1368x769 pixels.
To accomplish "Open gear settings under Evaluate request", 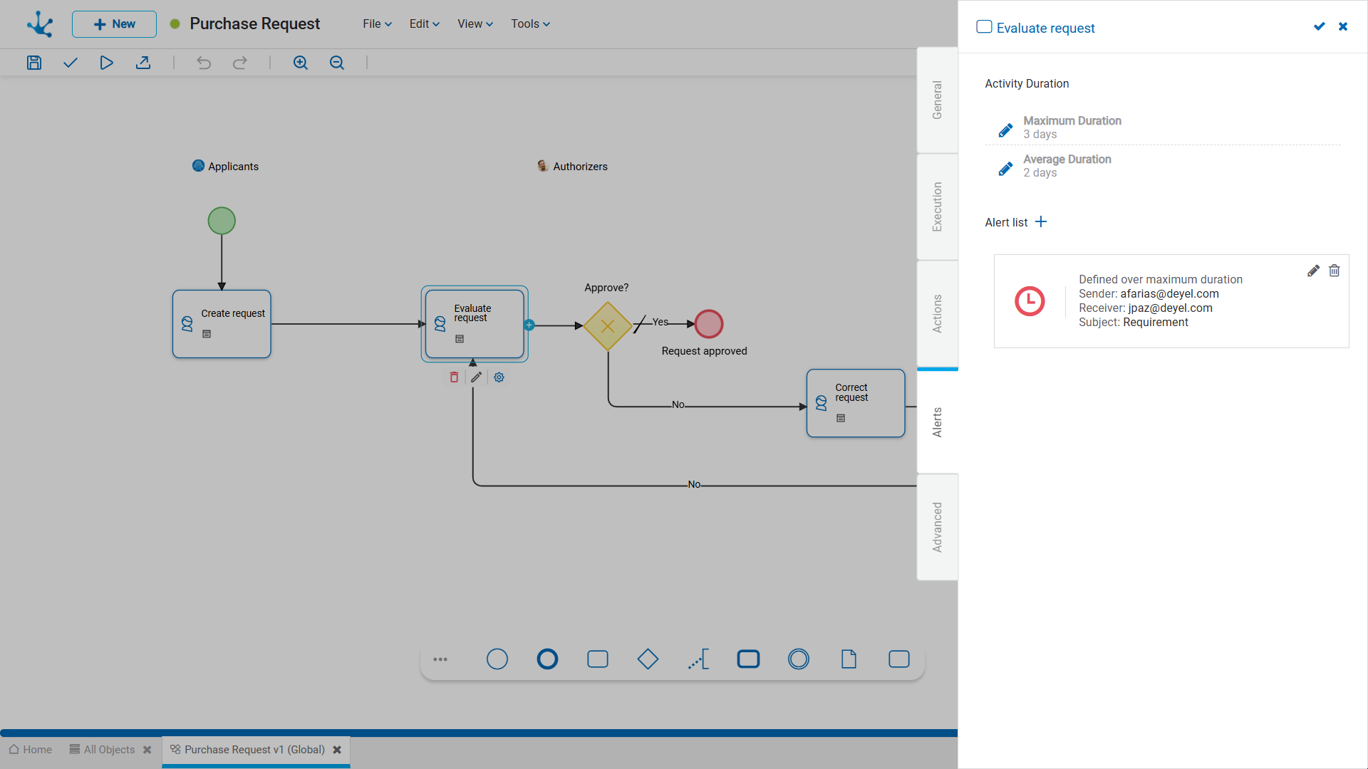I will [499, 377].
